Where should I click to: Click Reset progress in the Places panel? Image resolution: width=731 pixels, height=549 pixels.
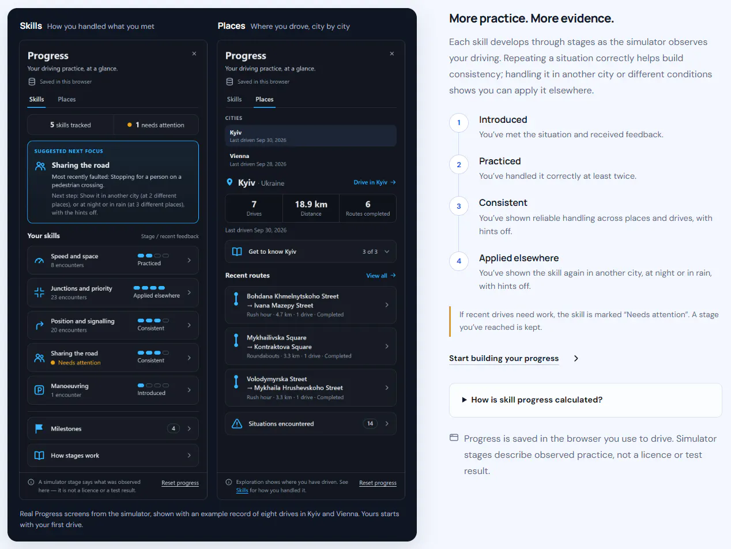coord(378,483)
